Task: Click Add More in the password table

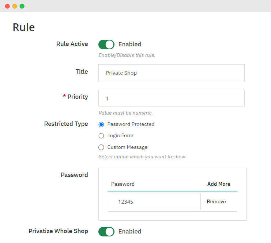Action: click(219, 184)
